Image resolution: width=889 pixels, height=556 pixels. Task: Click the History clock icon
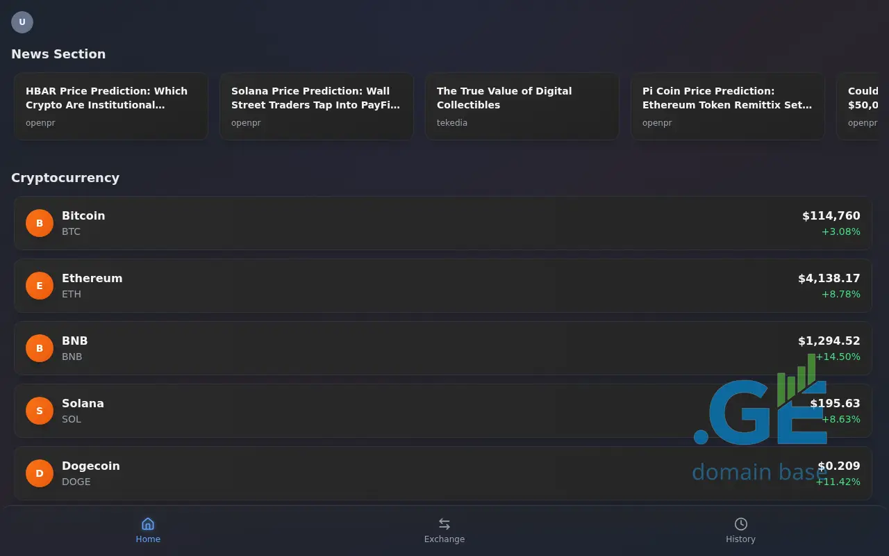pyautogui.click(x=740, y=524)
